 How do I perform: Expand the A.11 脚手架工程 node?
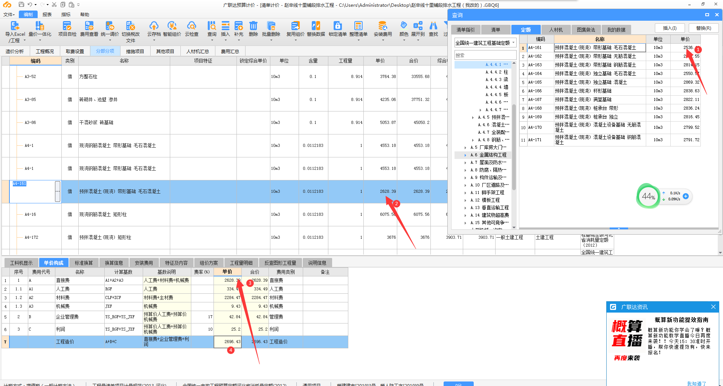[x=465, y=193]
